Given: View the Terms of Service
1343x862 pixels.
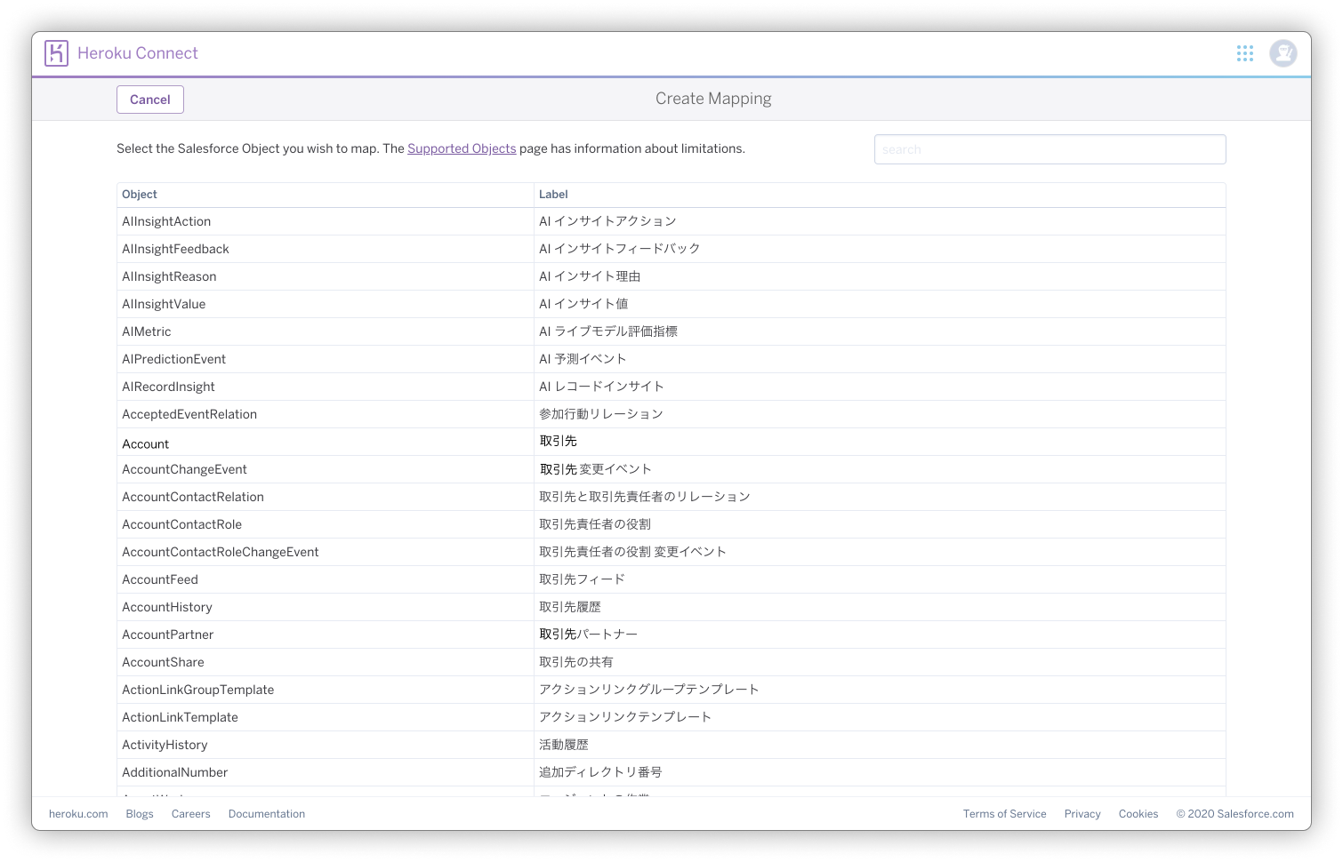Looking at the screenshot, I should coord(1004,813).
